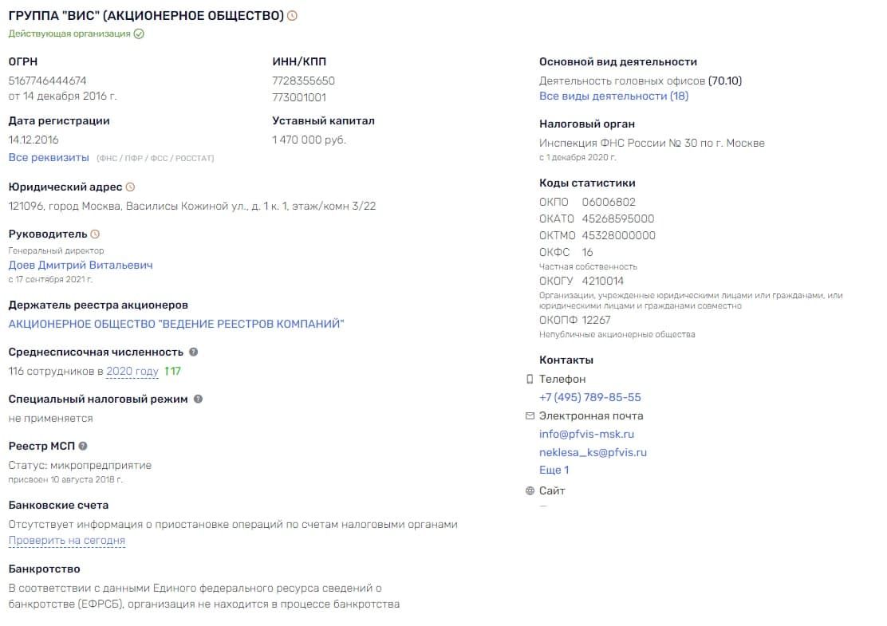Click the clock icon beside Руководитель
Screen dimensions: 887x626
coord(95,234)
